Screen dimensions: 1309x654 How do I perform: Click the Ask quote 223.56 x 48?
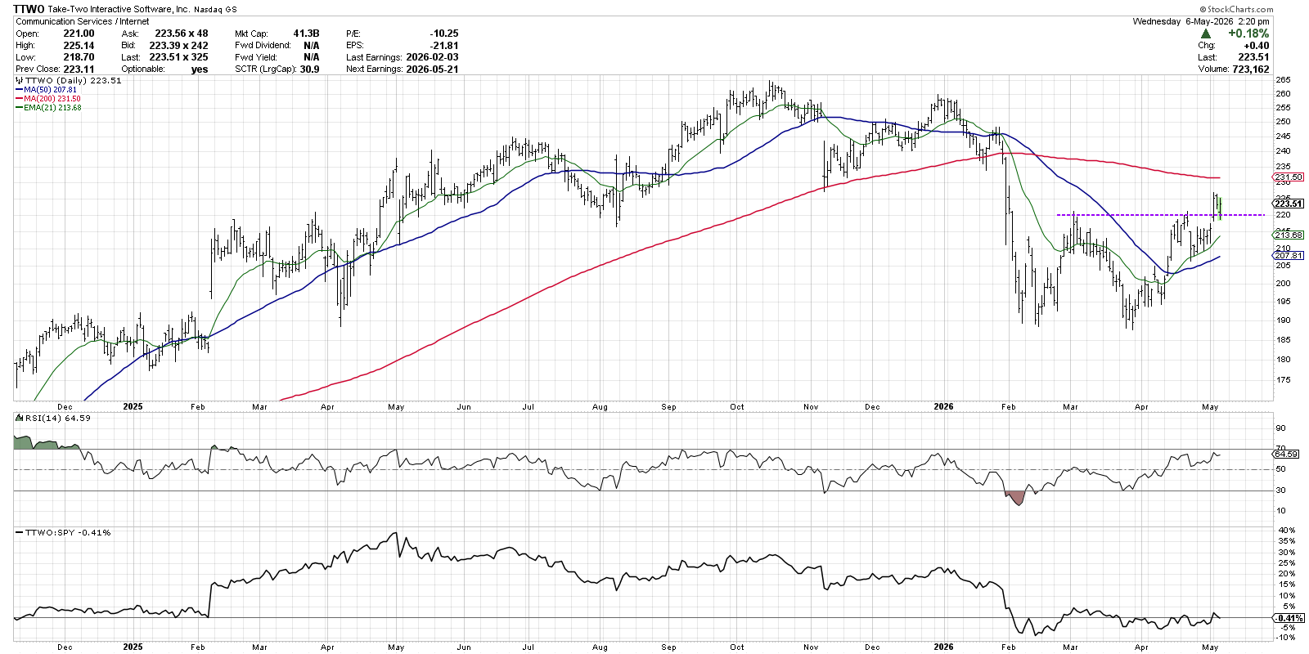click(182, 34)
